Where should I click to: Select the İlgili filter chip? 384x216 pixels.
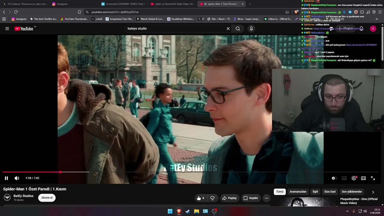tap(315, 192)
